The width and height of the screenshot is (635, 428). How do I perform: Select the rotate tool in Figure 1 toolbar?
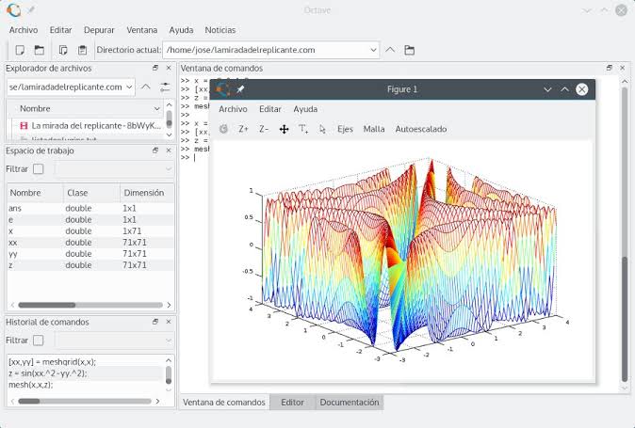[223, 129]
